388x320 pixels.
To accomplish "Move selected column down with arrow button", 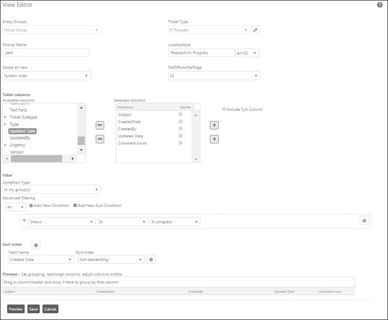I will 214,139.
